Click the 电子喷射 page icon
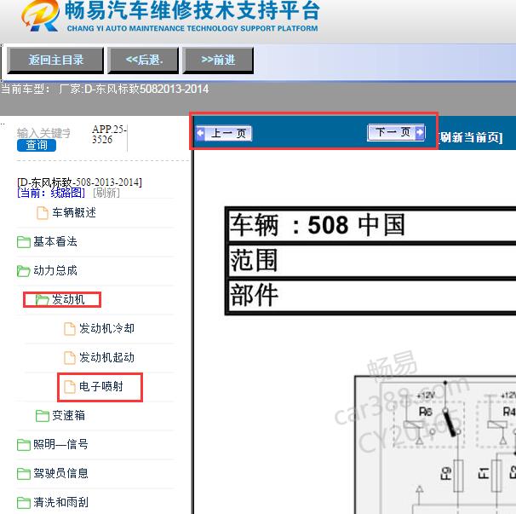 tap(70, 387)
